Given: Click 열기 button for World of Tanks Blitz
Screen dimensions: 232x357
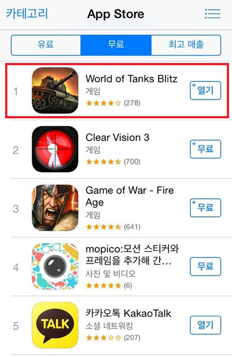Looking at the screenshot, I should point(205,91).
